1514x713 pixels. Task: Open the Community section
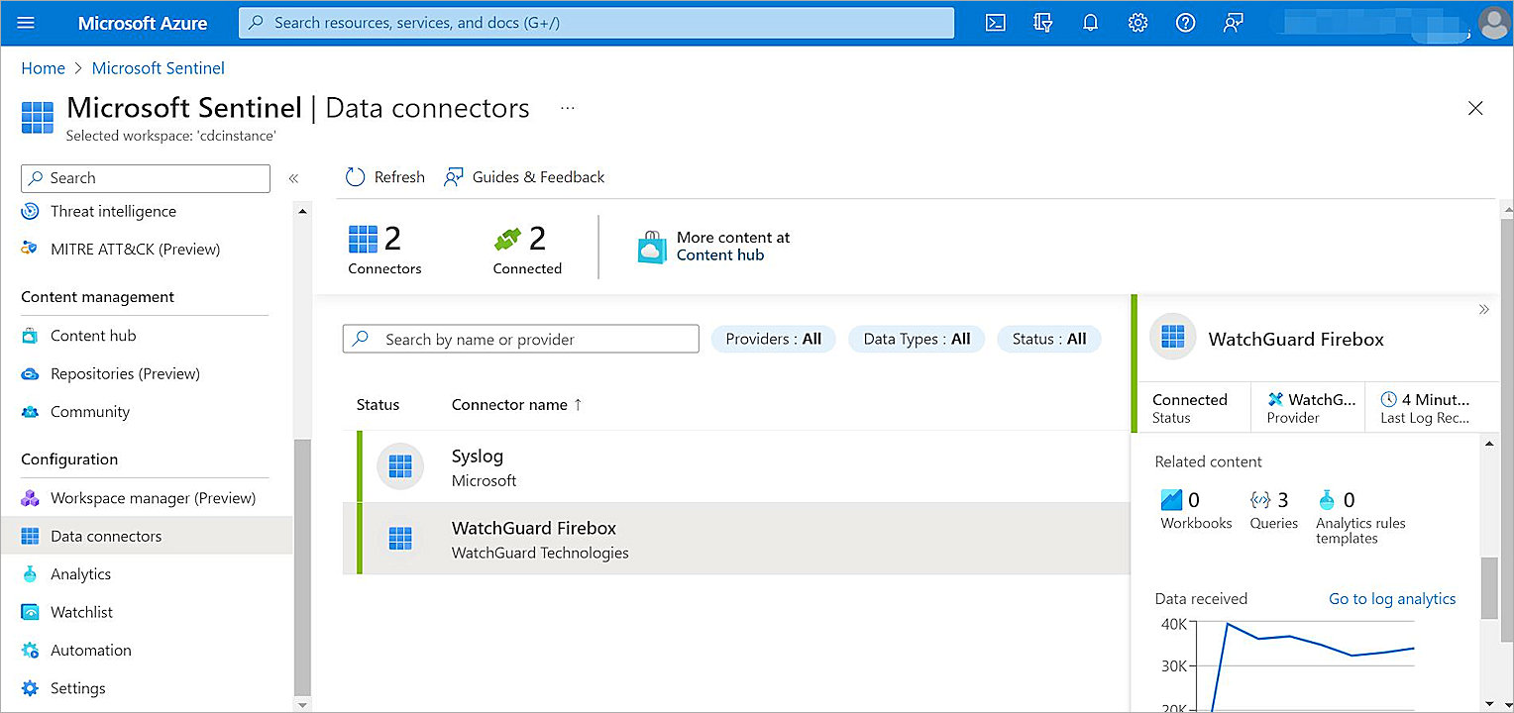(x=89, y=411)
